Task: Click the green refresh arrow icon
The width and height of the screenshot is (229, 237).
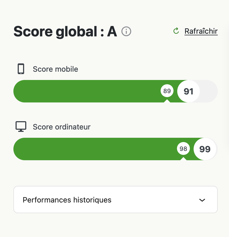Action: (x=176, y=31)
